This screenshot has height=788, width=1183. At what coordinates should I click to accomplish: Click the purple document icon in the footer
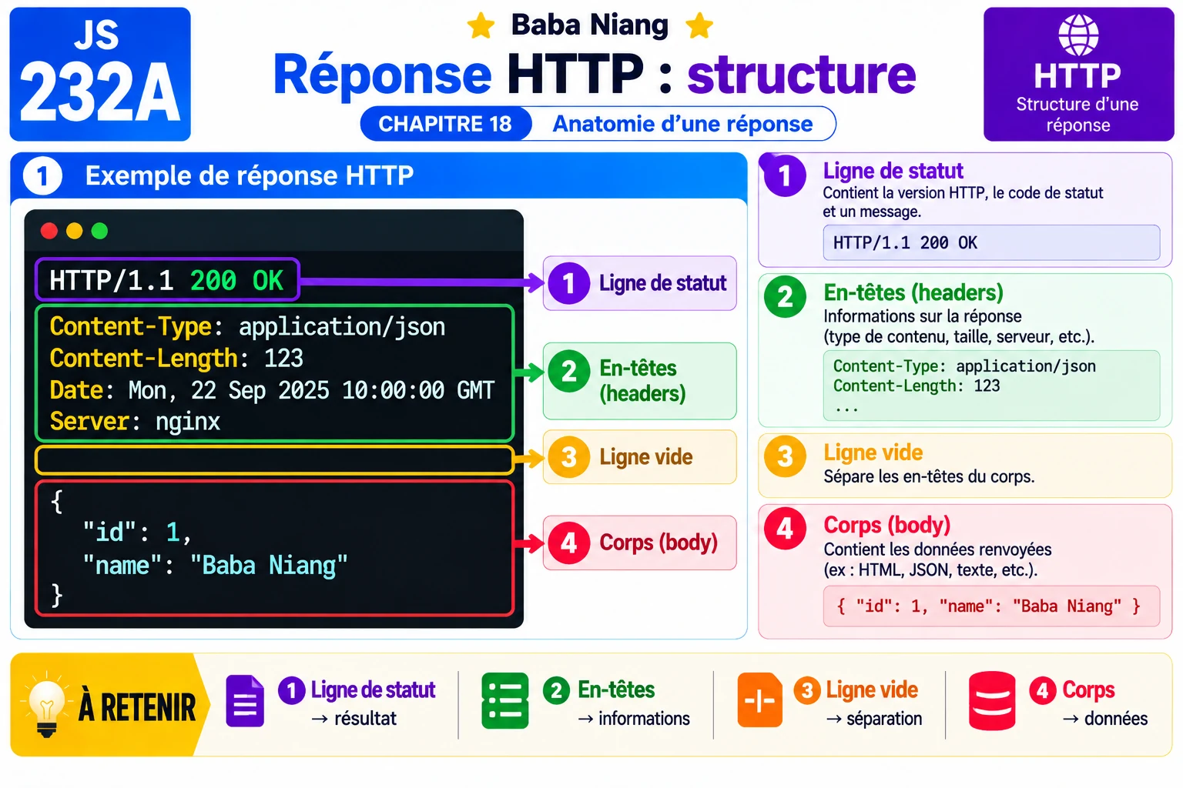pyautogui.click(x=245, y=701)
